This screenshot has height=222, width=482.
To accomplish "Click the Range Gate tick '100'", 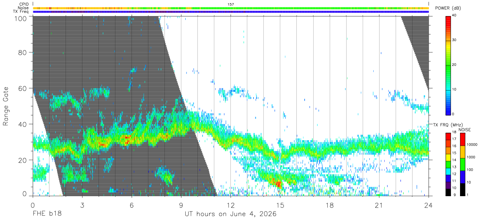I will click(20, 18).
